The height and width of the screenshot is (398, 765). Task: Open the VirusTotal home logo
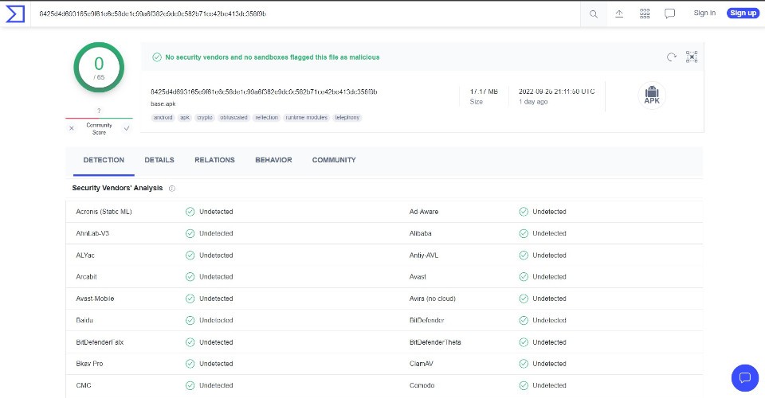click(x=15, y=14)
